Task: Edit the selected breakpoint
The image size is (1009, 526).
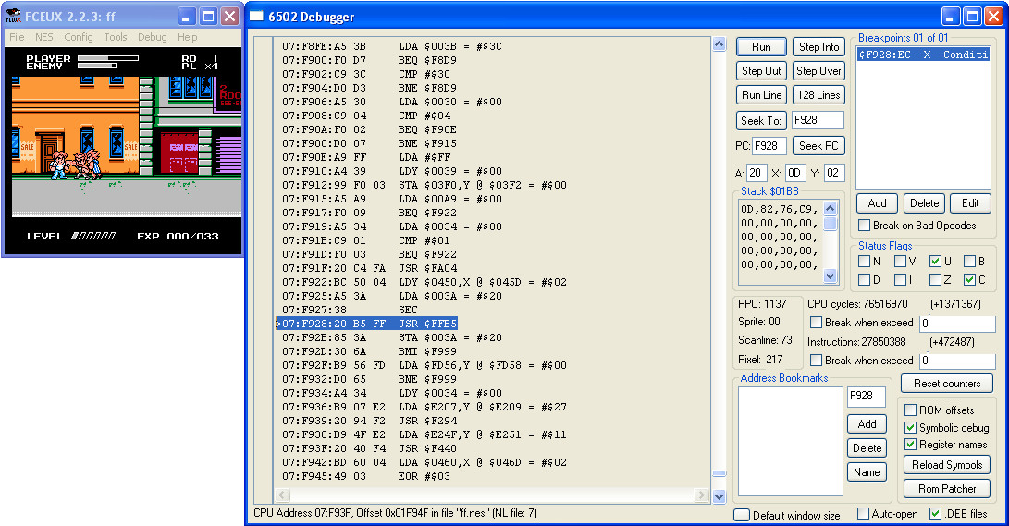Action: pos(970,203)
